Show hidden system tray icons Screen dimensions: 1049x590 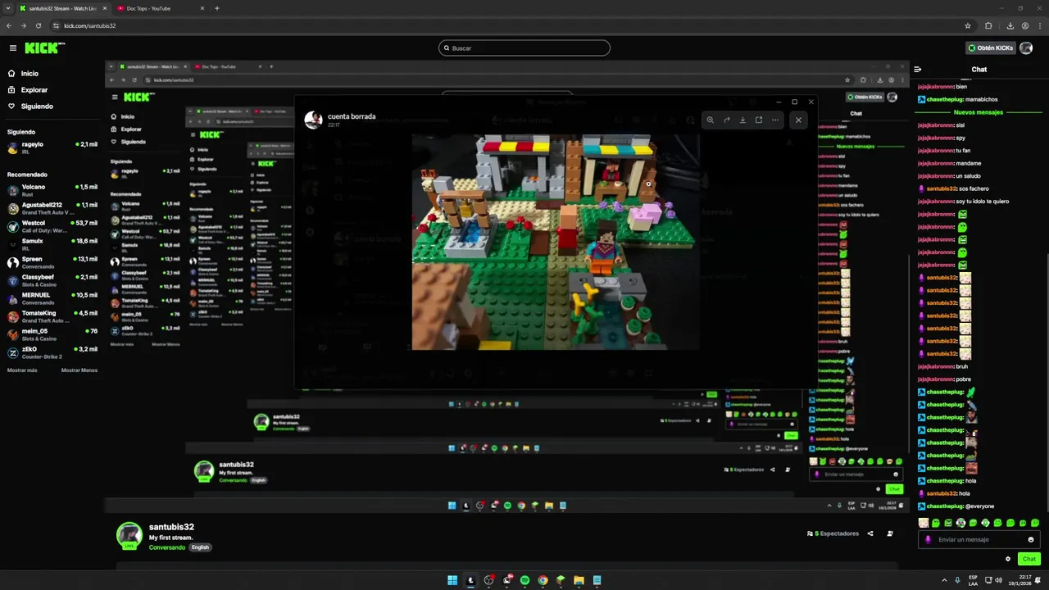tap(942, 580)
